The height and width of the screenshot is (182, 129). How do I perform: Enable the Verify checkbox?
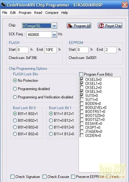[108, 177]
